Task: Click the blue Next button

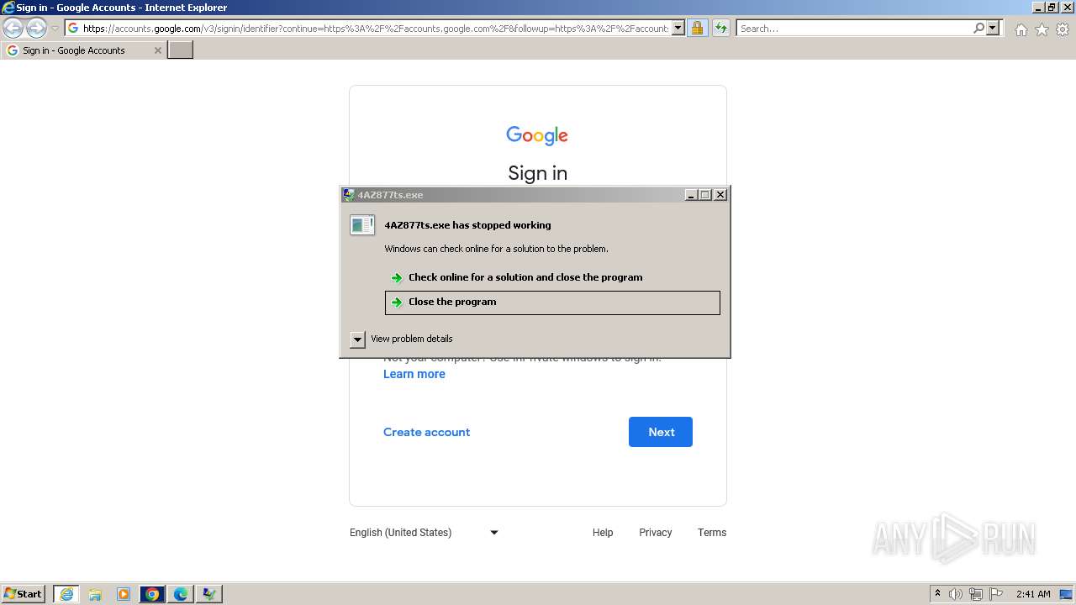Action: pos(661,432)
